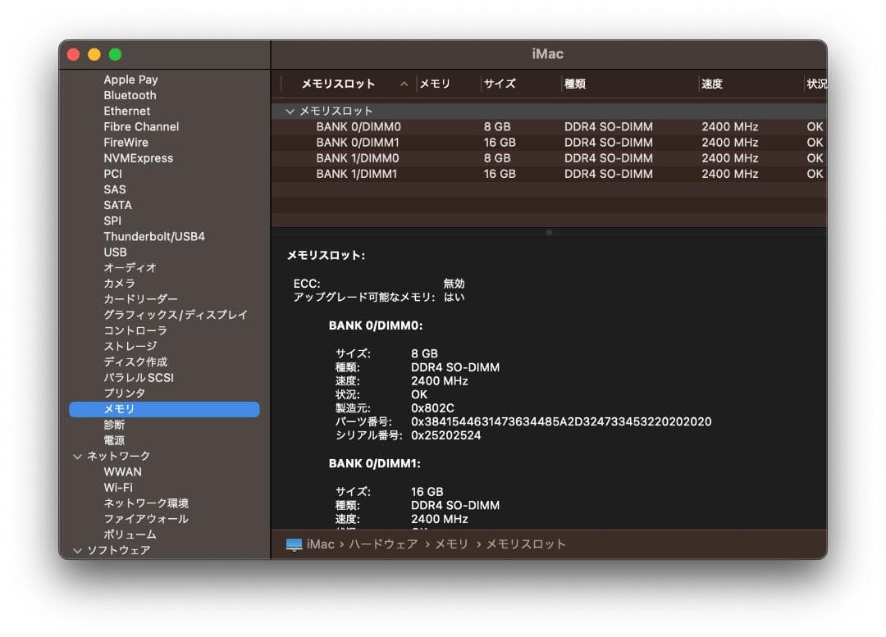Collapse the ネットワーク section in the sidebar
886x637 pixels.
click(x=78, y=456)
